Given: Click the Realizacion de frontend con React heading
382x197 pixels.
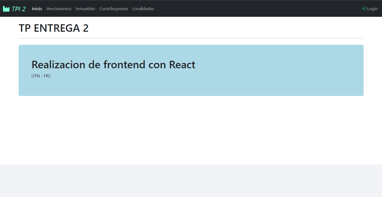Looking at the screenshot, I should (x=113, y=65).
